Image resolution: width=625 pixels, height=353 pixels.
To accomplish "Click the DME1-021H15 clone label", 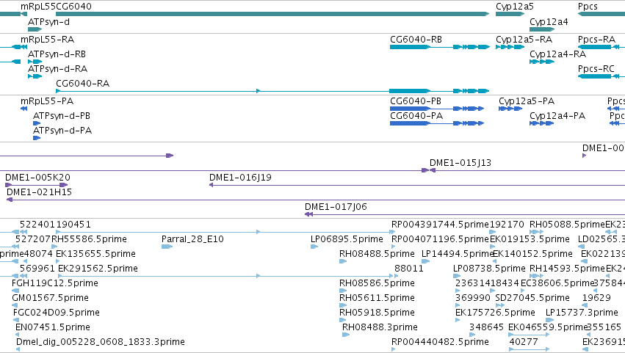I will [x=39, y=192].
